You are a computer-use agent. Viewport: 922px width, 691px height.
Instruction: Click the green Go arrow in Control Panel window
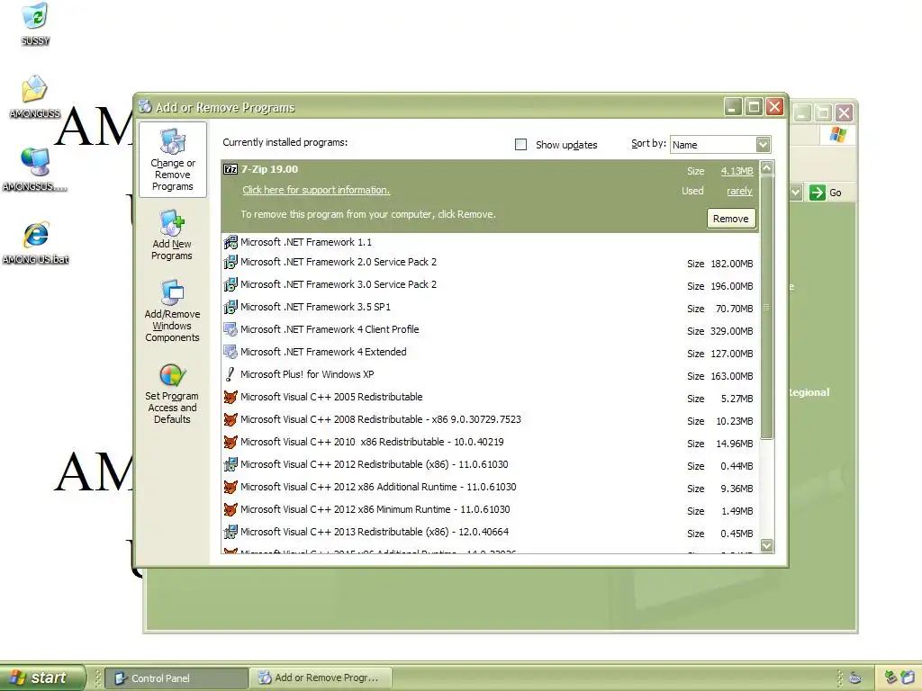click(x=818, y=193)
